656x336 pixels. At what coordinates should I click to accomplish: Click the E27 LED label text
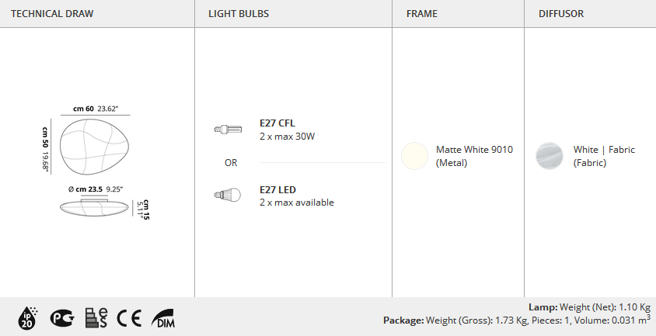point(277,190)
